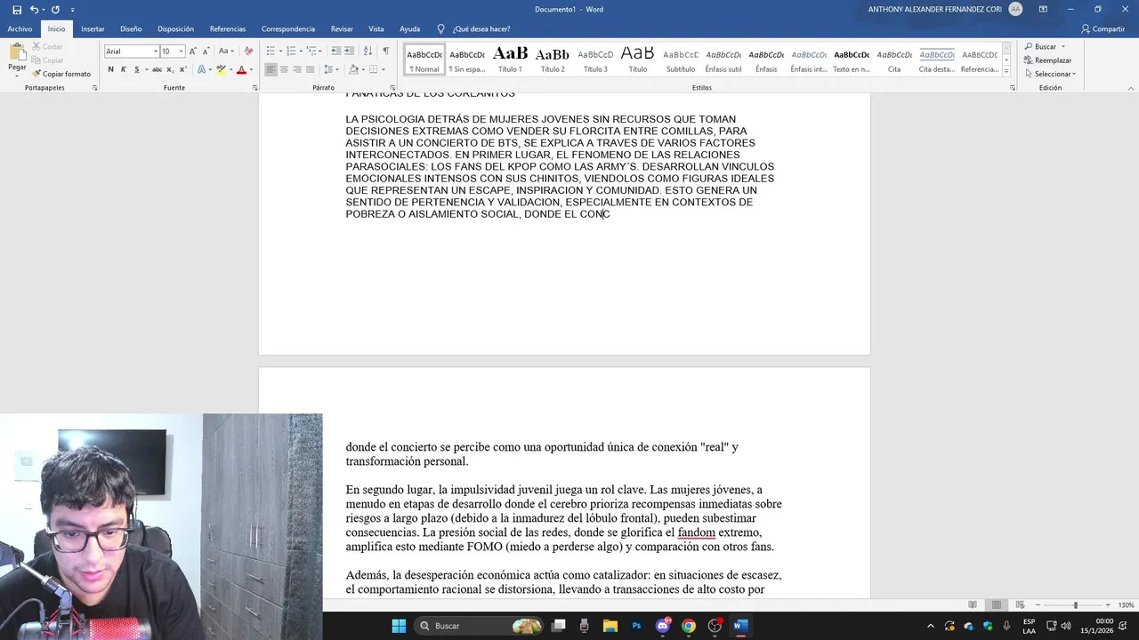
Task: Open the Photoshop icon in the taskbar
Action: (x=636, y=626)
